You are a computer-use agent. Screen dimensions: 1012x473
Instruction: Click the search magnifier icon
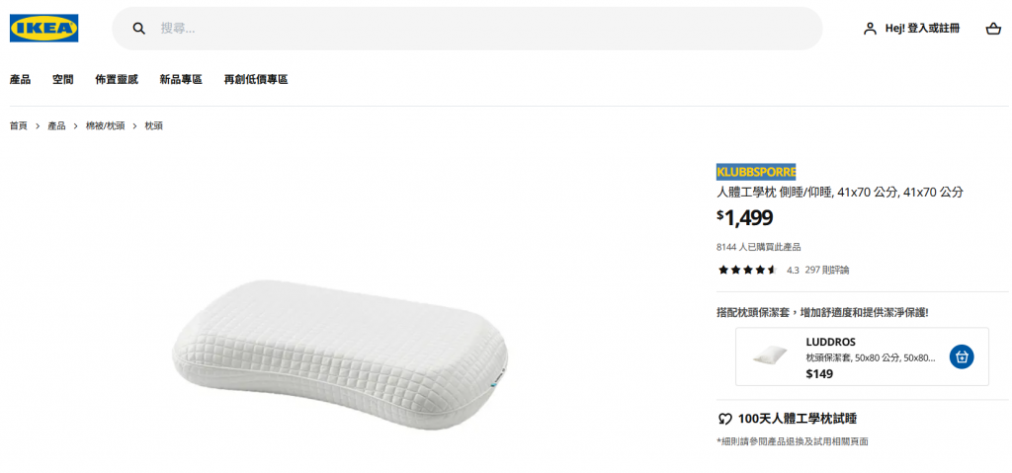139,29
